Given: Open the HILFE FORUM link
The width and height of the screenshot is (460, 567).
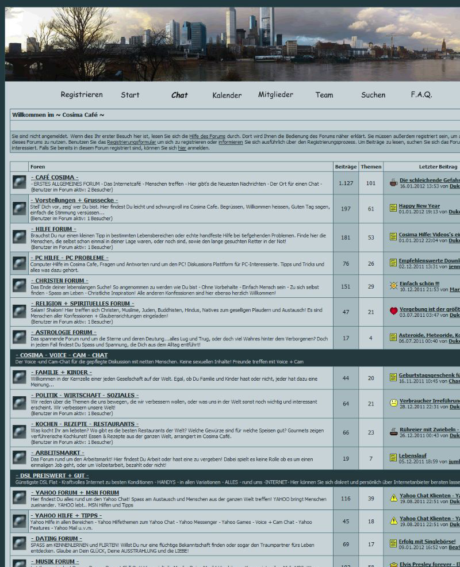Looking at the screenshot, I should pyautogui.click(x=53, y=229).
